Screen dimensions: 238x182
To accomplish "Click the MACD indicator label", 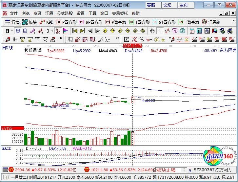I will 7,148.
